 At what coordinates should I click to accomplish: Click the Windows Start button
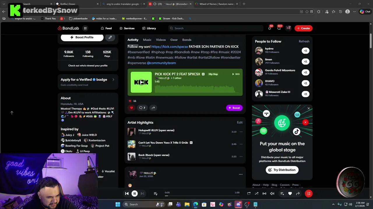118,204
